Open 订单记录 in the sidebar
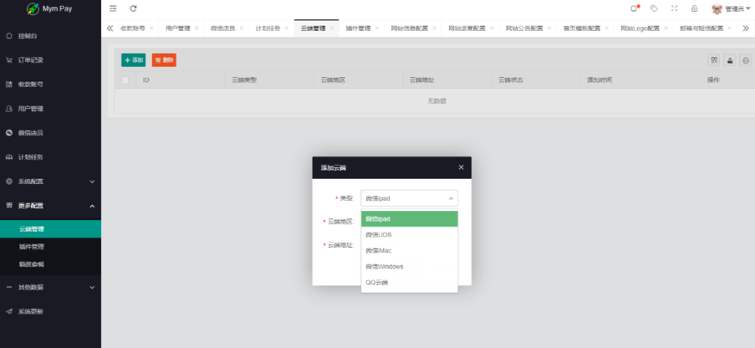Viewport: 755px width, 348px height. [x=51, y=60]
